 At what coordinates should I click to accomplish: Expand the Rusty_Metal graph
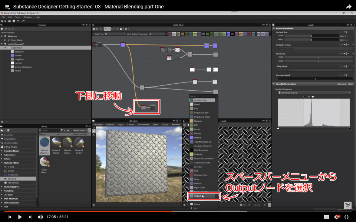tap(5, 40)
